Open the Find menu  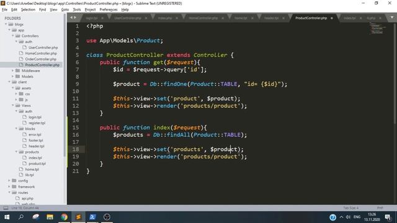(42, 10)
